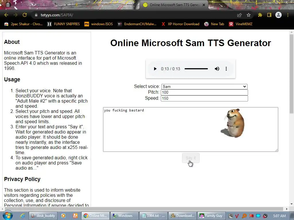Open the Chrome three-dot menu
This screenshot has height=220, width=294.
pos(288,15)
